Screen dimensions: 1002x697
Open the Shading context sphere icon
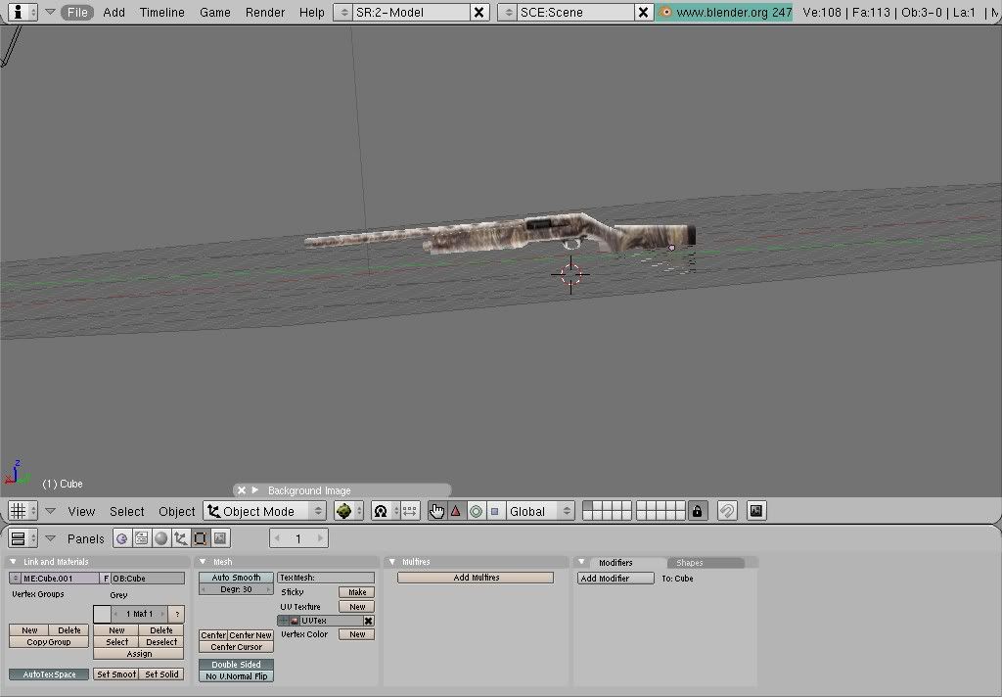[x=160, y=538]
